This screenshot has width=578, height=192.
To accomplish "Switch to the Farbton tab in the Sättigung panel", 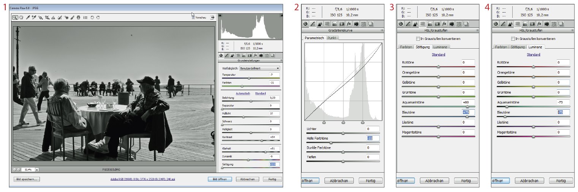I will [x=405, y=47].
